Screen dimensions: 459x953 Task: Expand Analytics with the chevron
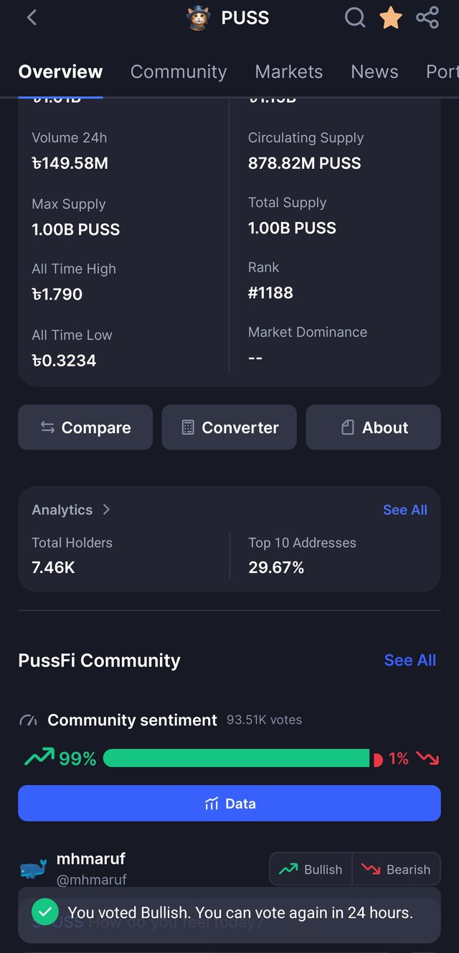[106, 509]
